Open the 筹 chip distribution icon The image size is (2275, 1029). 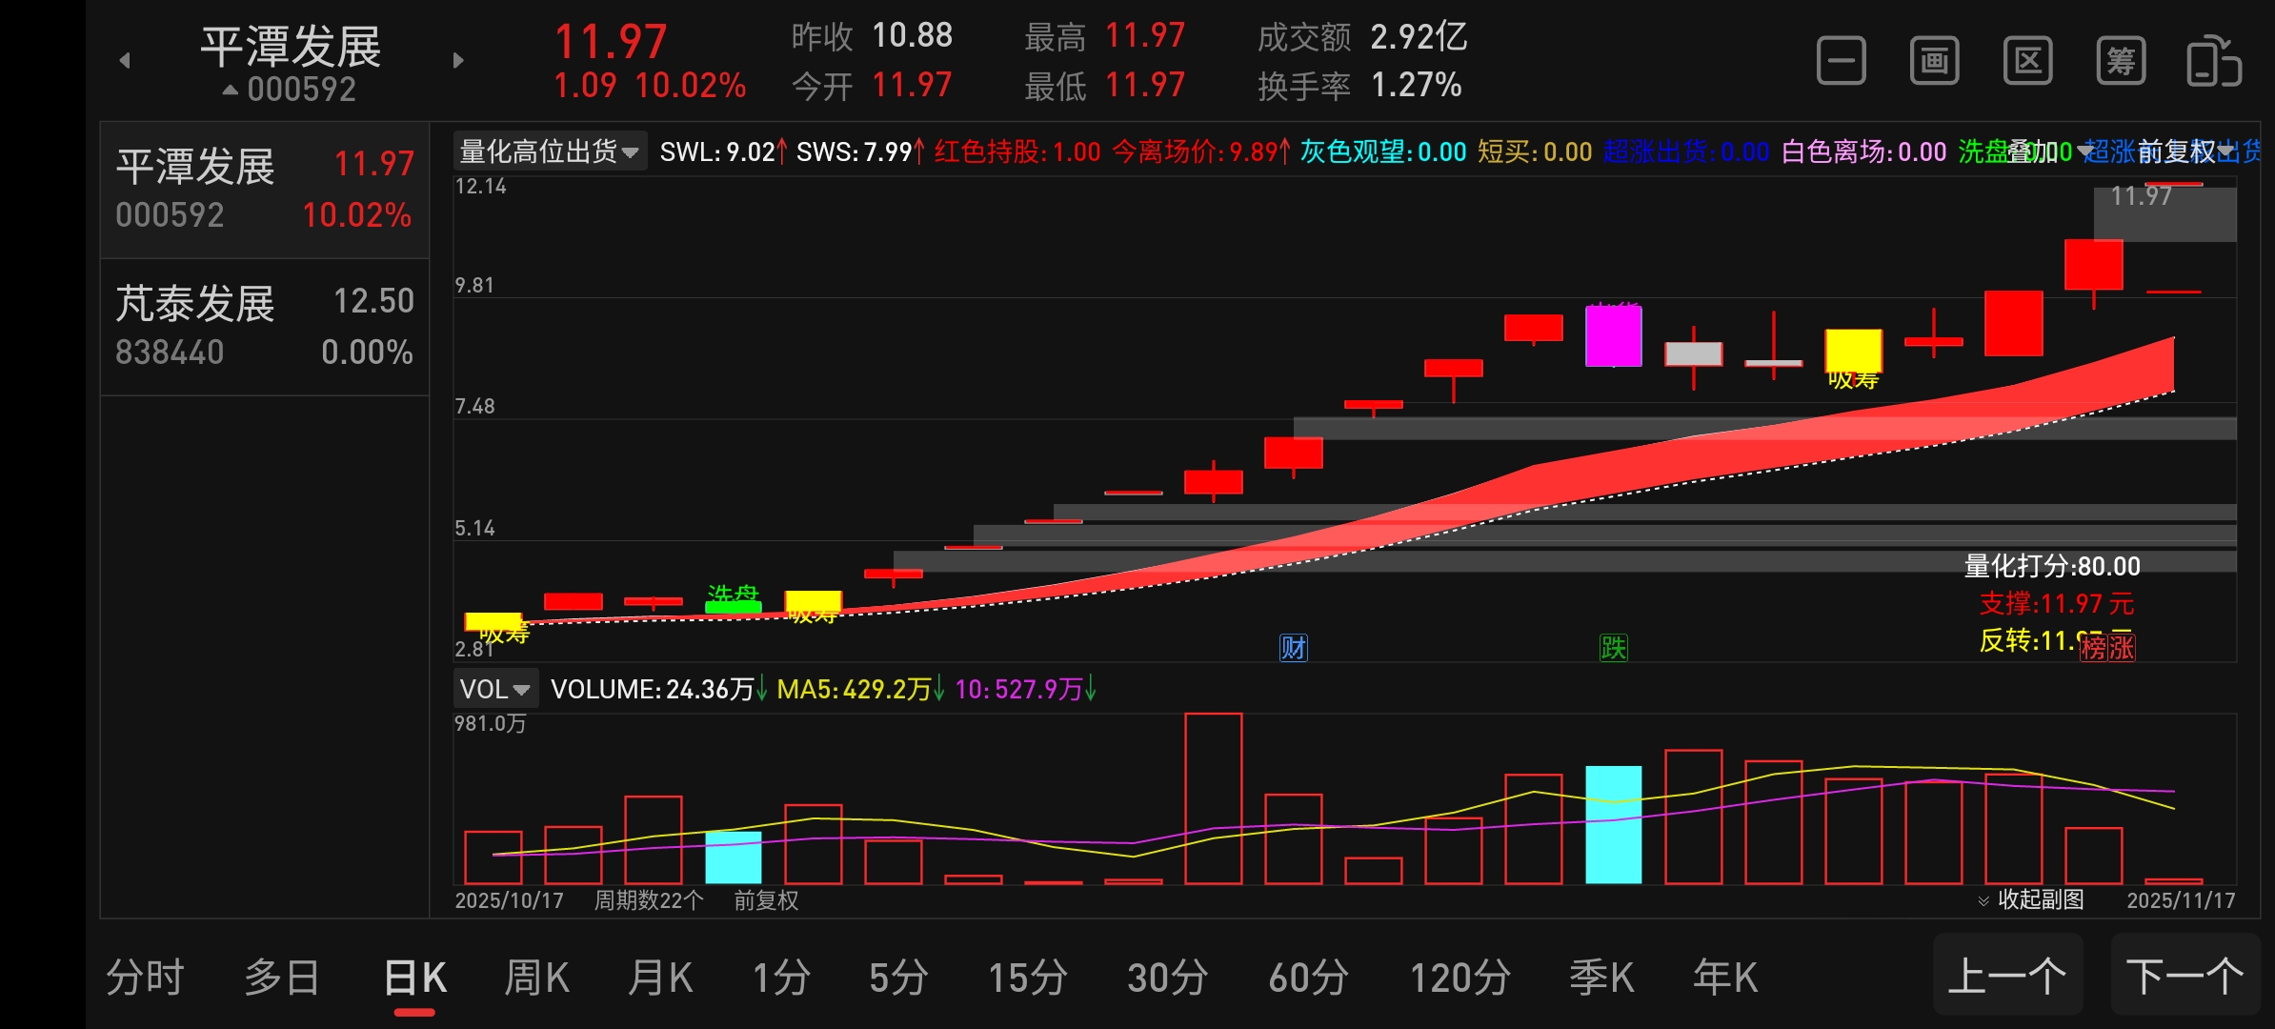[x=2121, y=62]
